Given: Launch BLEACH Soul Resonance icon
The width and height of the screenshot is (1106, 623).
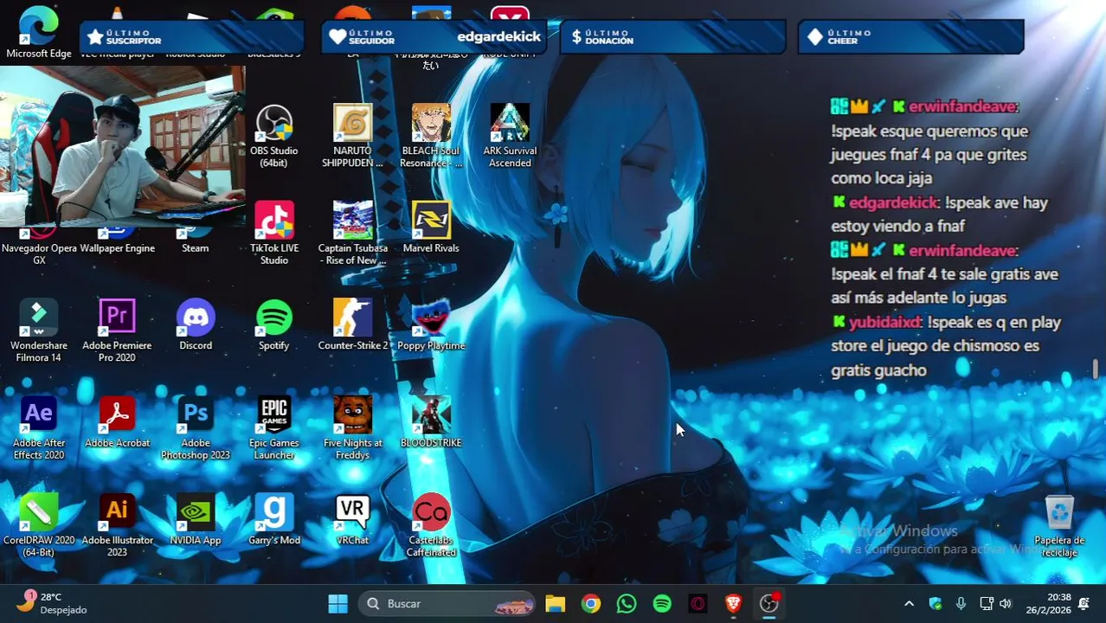Looking at the screenshot, I should pyautogui.click(x=431, y=136).
